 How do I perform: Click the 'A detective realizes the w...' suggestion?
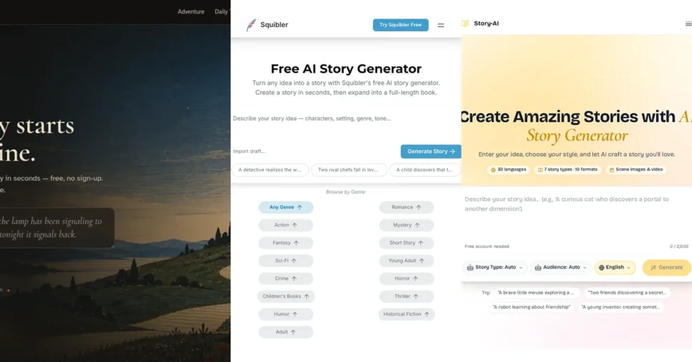270,170
